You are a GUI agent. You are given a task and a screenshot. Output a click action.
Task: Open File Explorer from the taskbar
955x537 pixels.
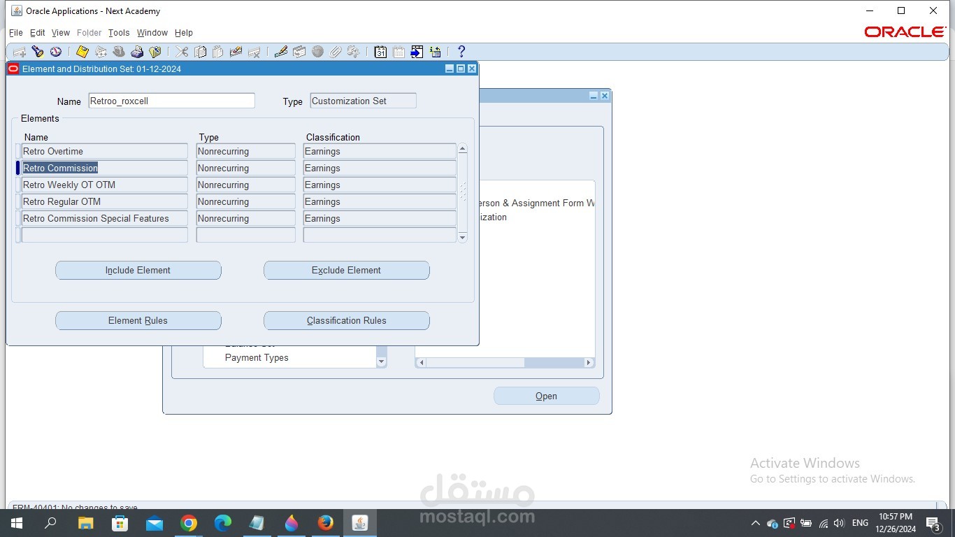coord(85,523)
